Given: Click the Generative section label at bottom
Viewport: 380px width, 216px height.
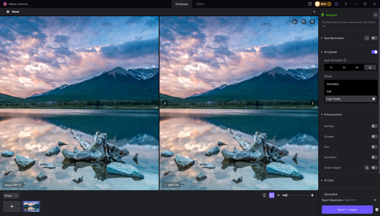Looking at the screenshot, I should (331, 194).
